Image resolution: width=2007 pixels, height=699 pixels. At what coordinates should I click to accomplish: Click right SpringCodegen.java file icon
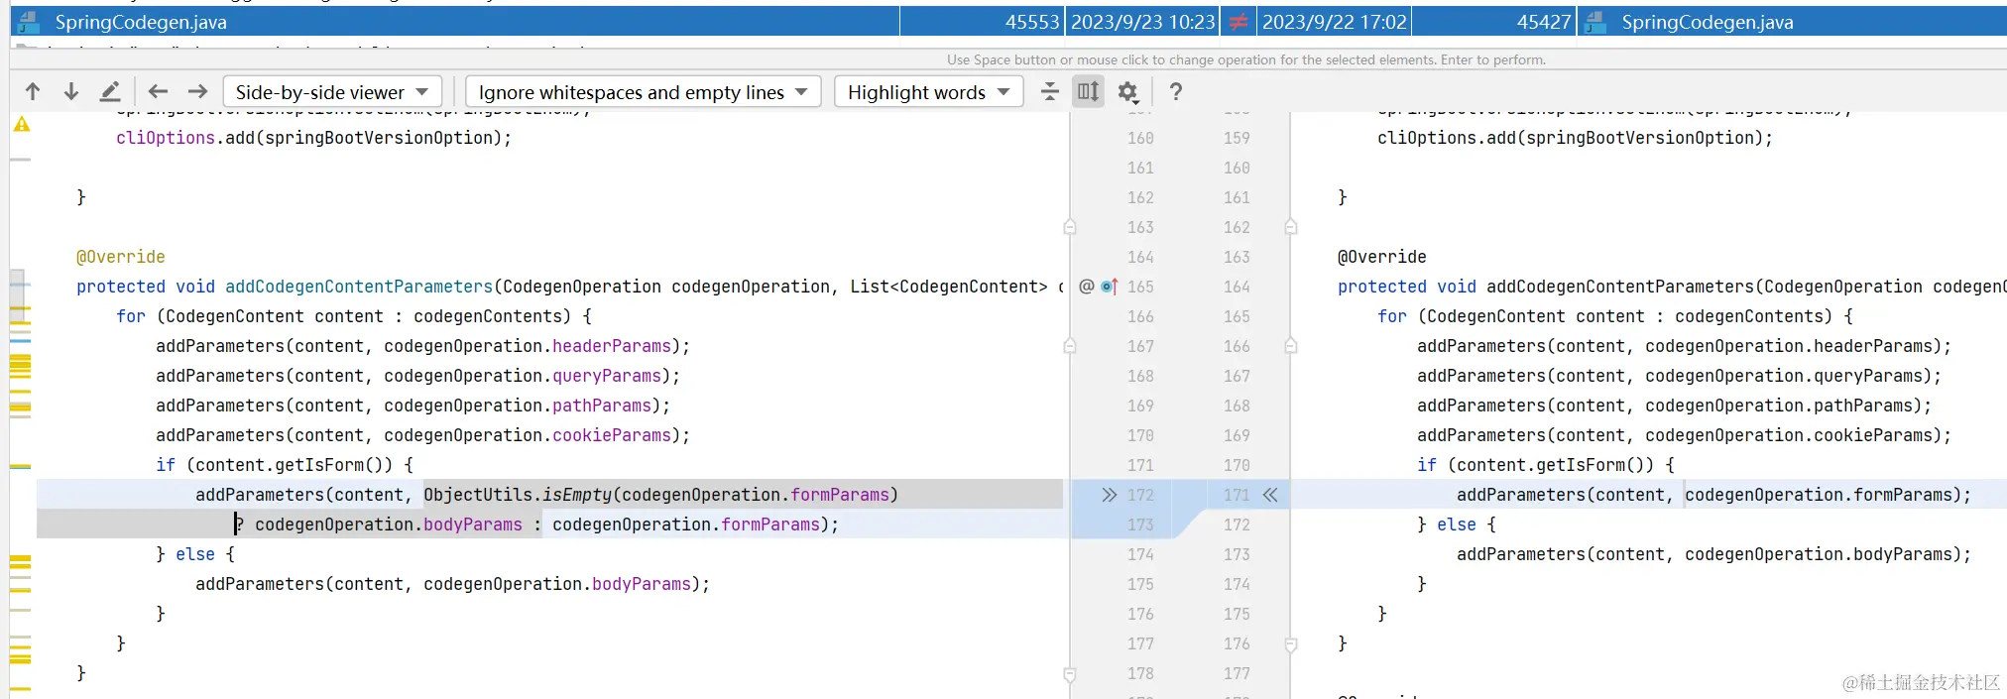(1595, 22)
